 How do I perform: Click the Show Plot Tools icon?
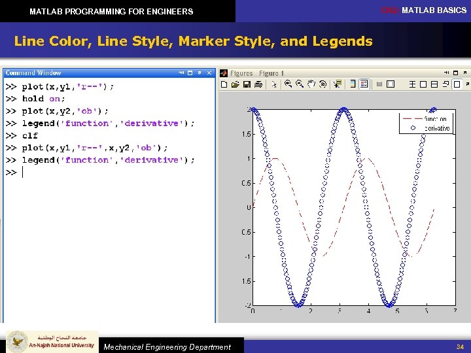point(391,84)
